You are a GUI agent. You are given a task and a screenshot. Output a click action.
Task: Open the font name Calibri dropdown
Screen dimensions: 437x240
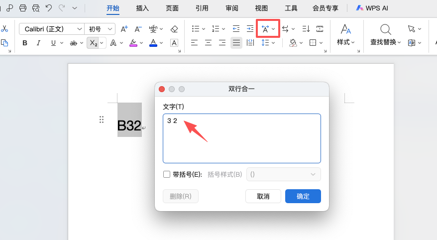[80, 29]
